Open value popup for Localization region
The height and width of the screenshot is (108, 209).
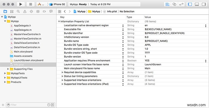tap(206, 26)
